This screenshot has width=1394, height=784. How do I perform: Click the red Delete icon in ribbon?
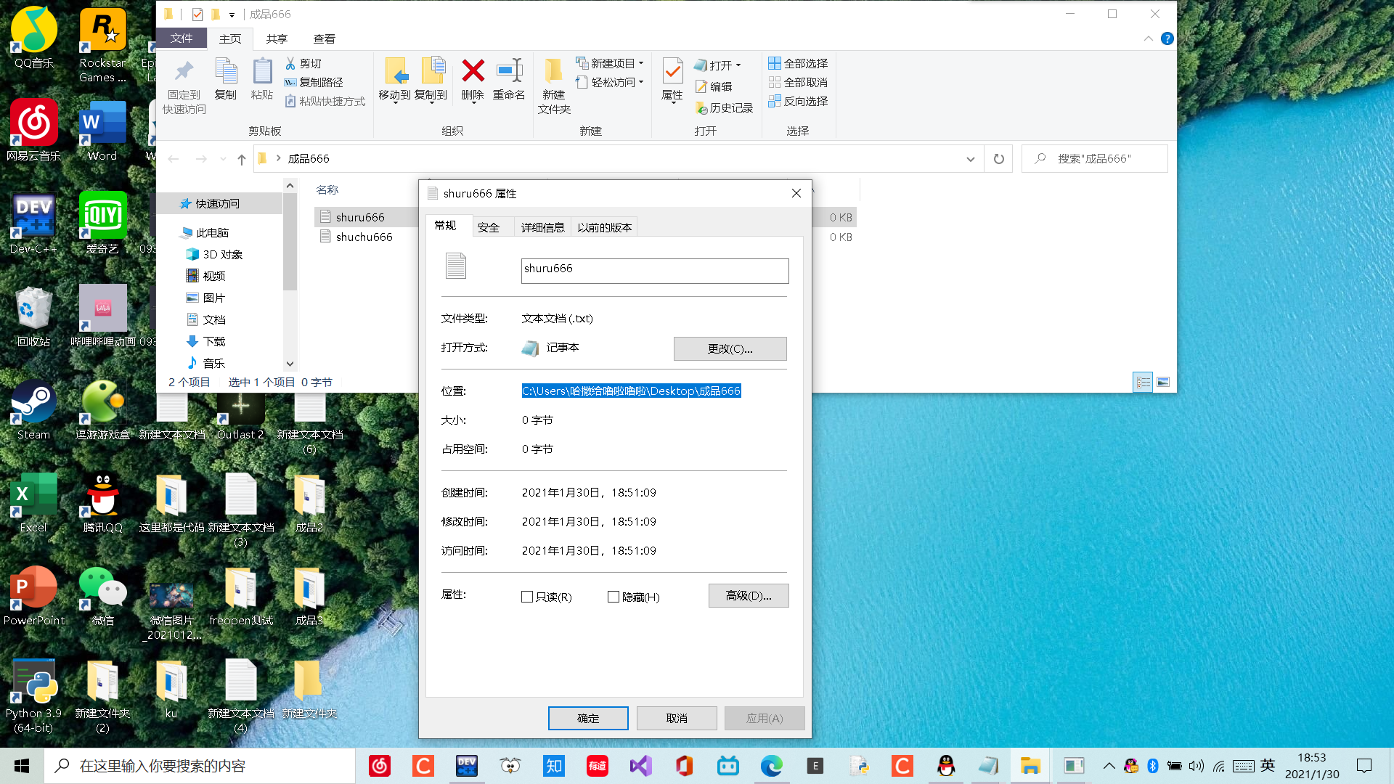[x=473, y=72]
